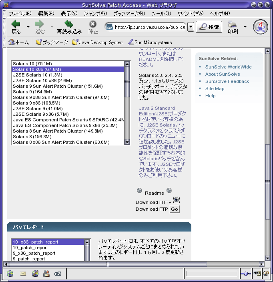Click the window menu icon in the title bar
The height and width of the screenshot is (282, 273).
coord(6,4)
